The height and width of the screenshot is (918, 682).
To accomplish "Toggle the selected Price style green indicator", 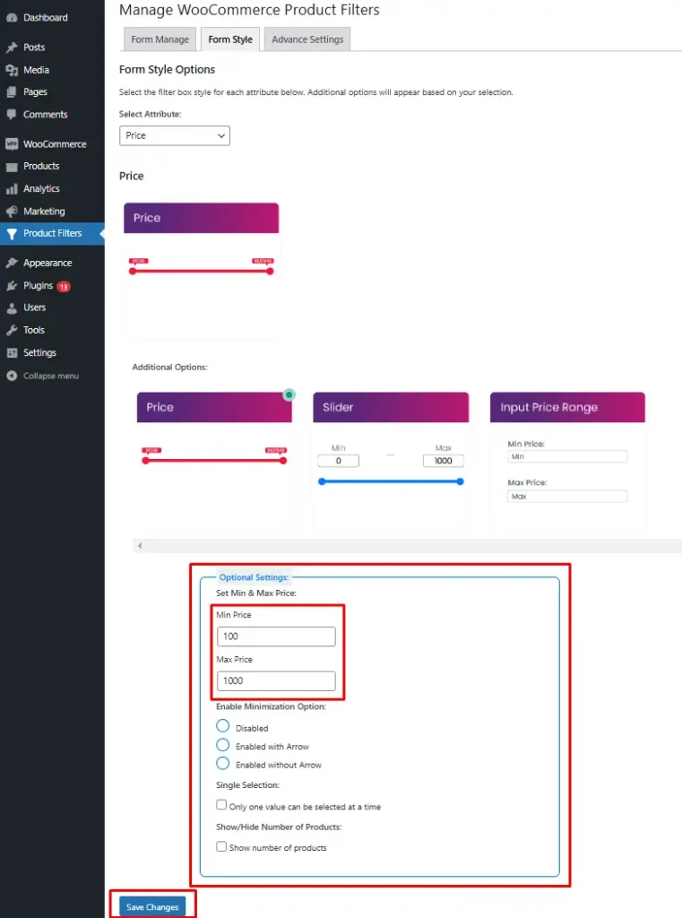I will pyautogui.click(x=289, y=394).
